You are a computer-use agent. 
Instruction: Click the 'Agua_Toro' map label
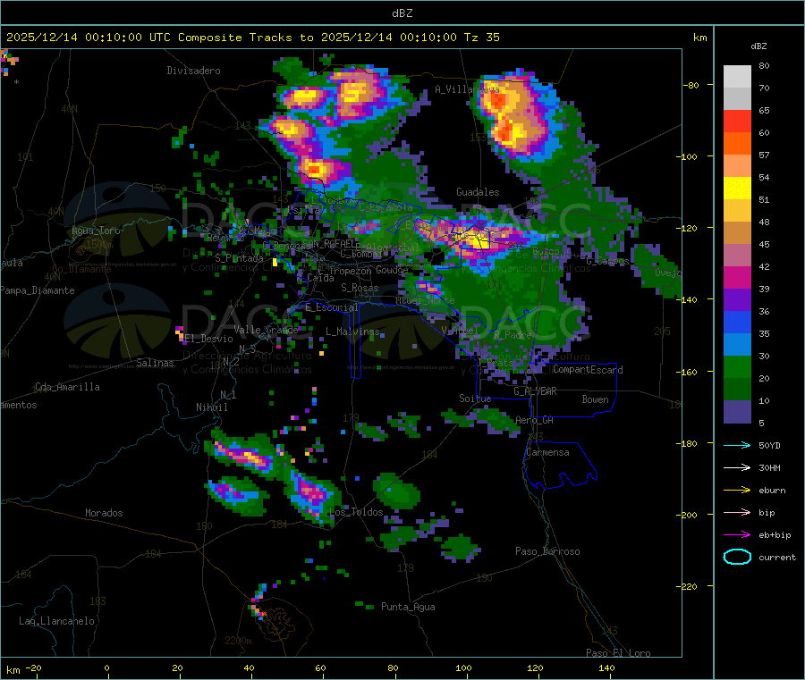click(96, 231)
